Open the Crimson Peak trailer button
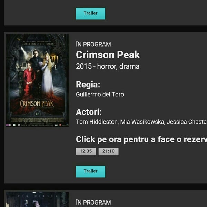This screenshot has height=207, width=207. [x=90, y=171]
